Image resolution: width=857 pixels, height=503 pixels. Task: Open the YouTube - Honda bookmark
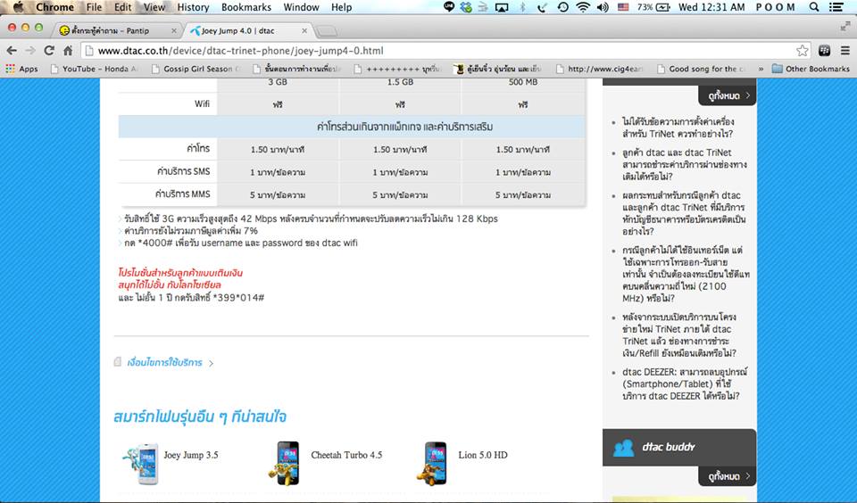[96, 69]
